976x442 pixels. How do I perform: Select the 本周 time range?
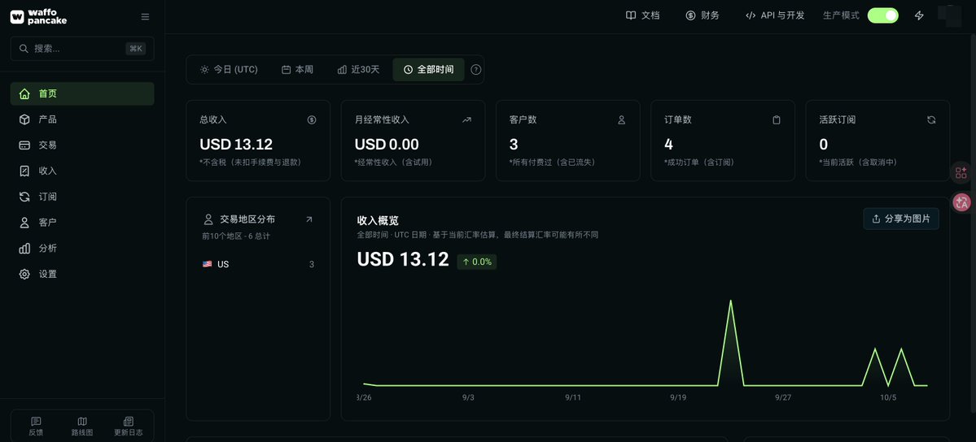coord(298,70)
